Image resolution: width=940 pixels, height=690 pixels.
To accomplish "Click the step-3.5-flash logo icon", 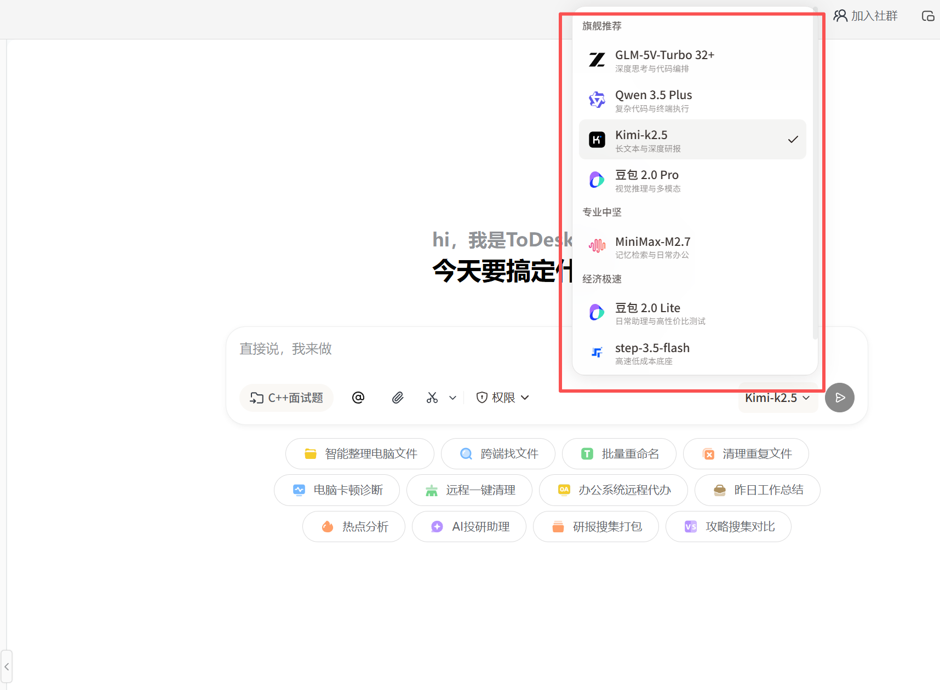I will (x=597, y=352).
